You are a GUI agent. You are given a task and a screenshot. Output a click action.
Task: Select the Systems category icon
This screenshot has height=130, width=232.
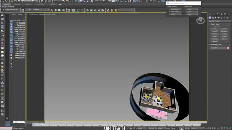pos(227,18)
